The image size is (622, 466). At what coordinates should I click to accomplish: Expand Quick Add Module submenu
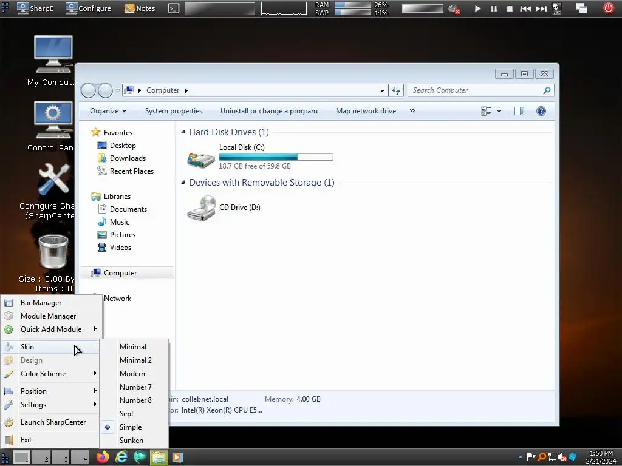click(x=50, y=329)
